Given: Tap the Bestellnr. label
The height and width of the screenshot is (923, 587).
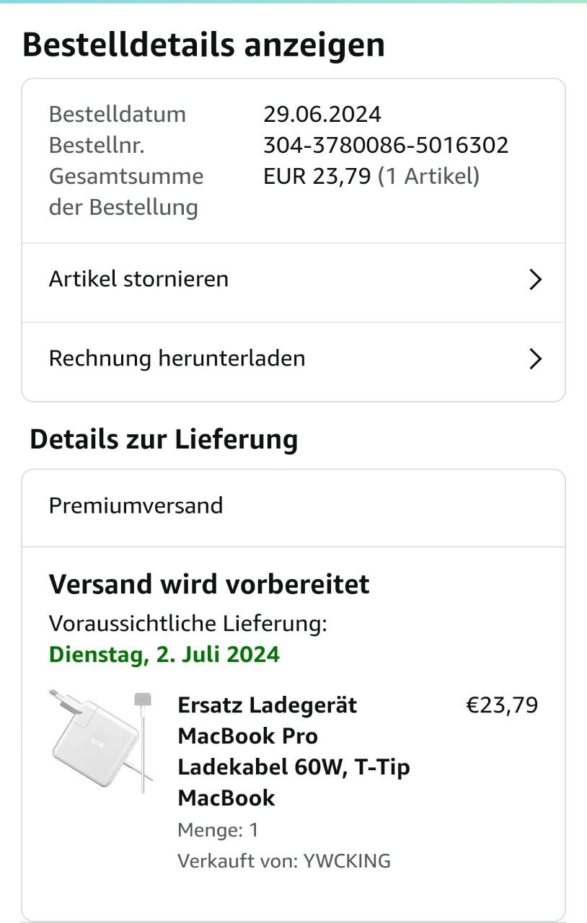Looking at the screenshot, I should [97, 146].
